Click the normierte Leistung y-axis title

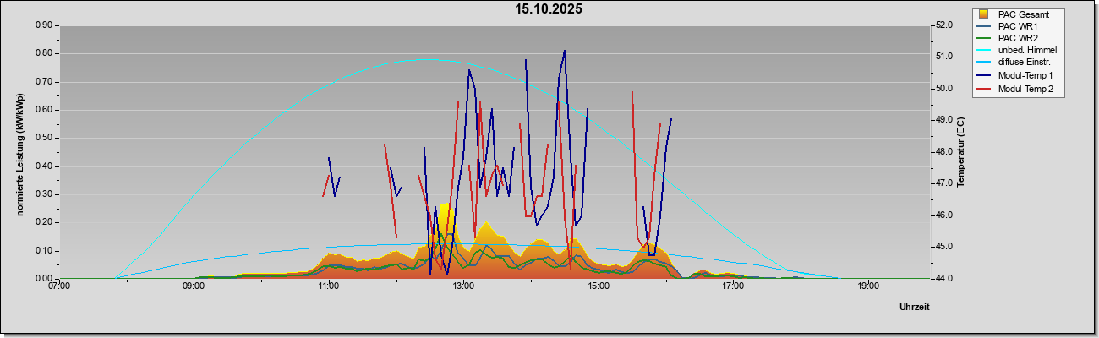coord(19,155)
